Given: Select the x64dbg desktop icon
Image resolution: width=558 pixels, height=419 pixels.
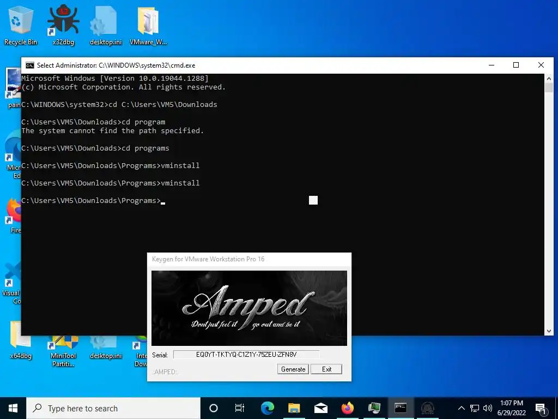Looking at the screenshot, I should [x=21, y=339].
